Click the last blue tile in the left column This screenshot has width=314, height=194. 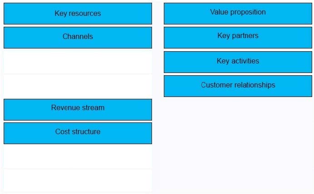[x=78, y=133]
